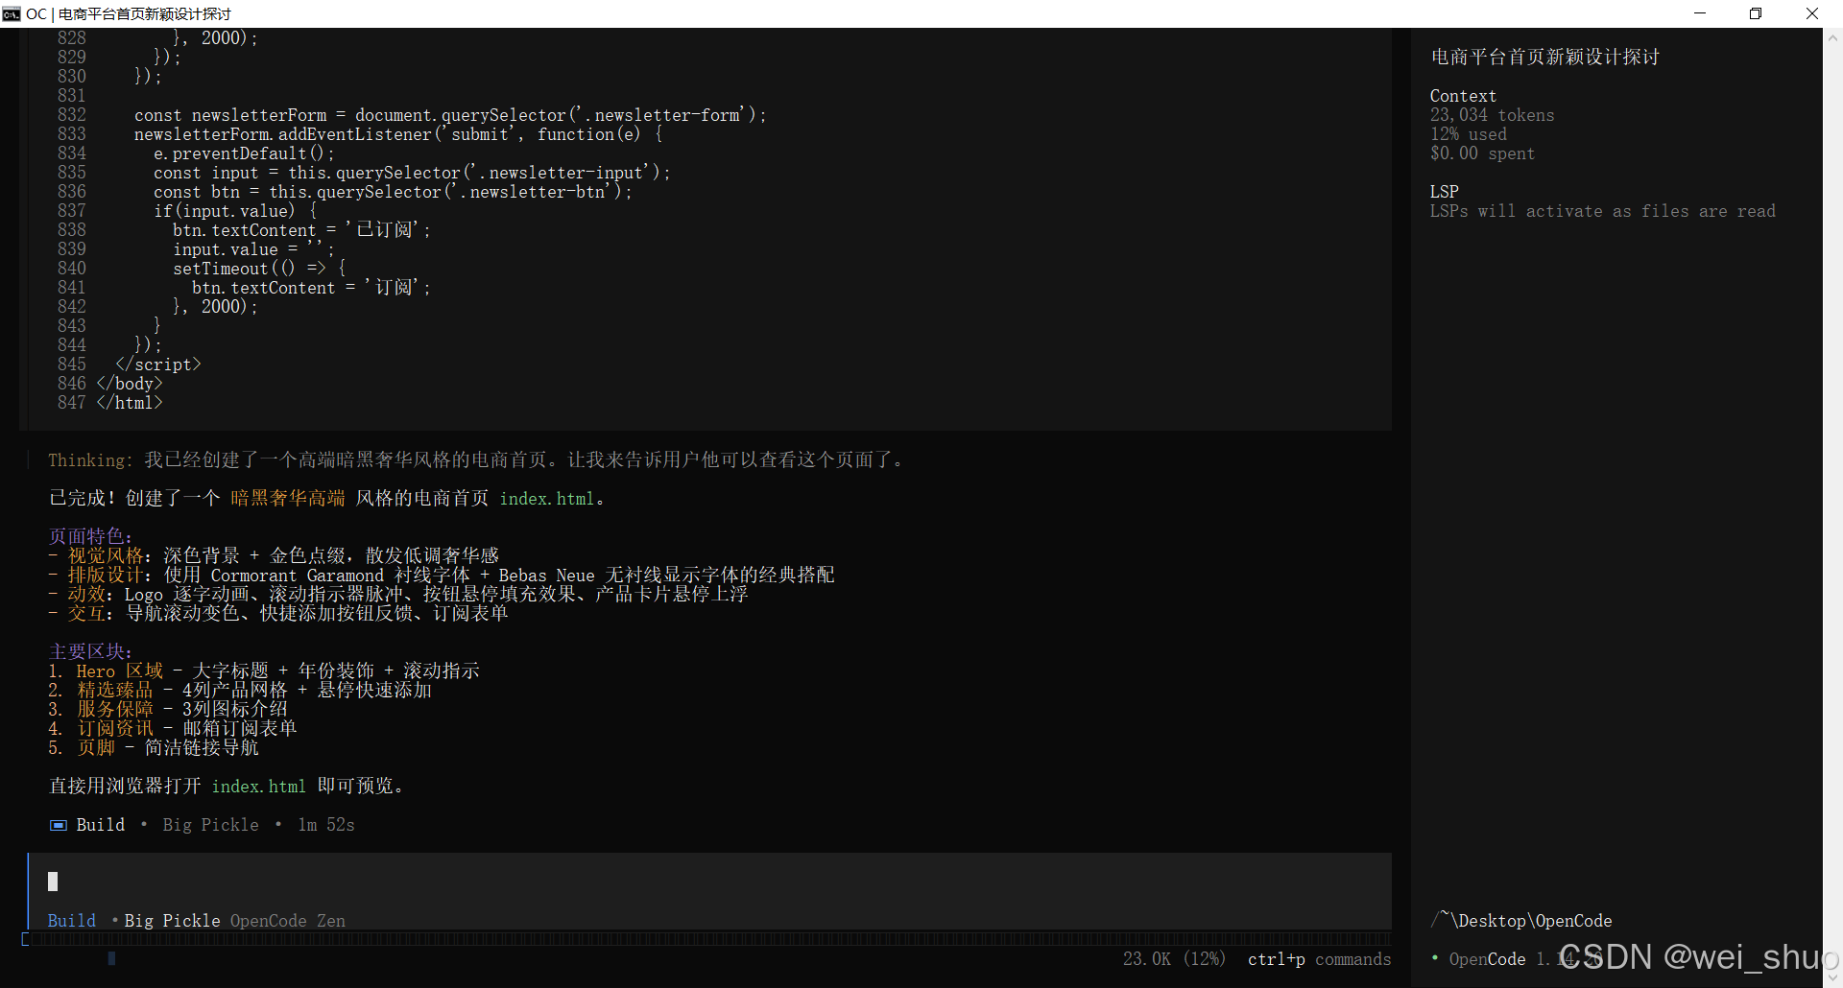The height and width of the screenshot is (988, 1843).
Task: Click the input.value = '' code line
Action: pyautogui.click(x=253, y=249)
